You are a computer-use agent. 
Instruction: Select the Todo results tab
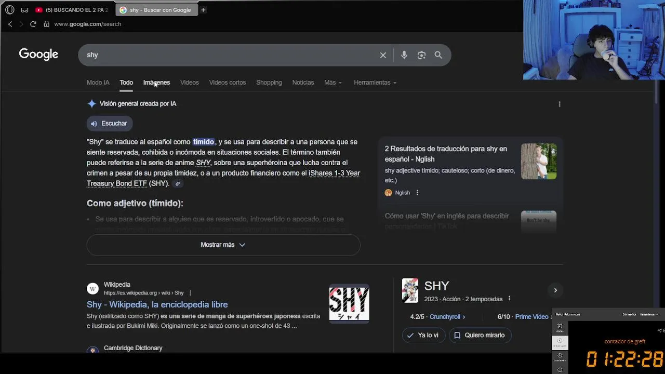click(126, 83)
